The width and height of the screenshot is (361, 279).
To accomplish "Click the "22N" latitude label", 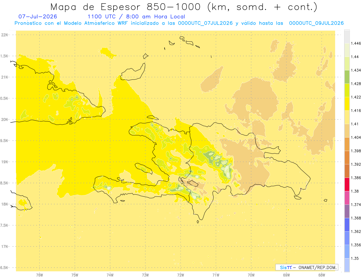I will click(x=5, y=35).
